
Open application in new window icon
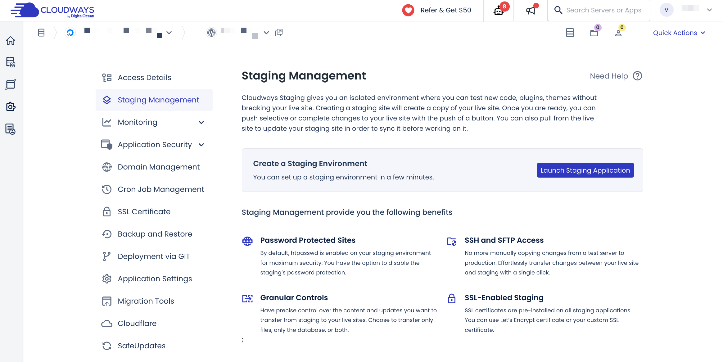click(x=279, y=33)
